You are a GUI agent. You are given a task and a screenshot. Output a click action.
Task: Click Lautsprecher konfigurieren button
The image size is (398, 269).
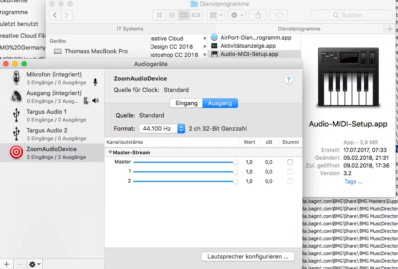(248, 257)
